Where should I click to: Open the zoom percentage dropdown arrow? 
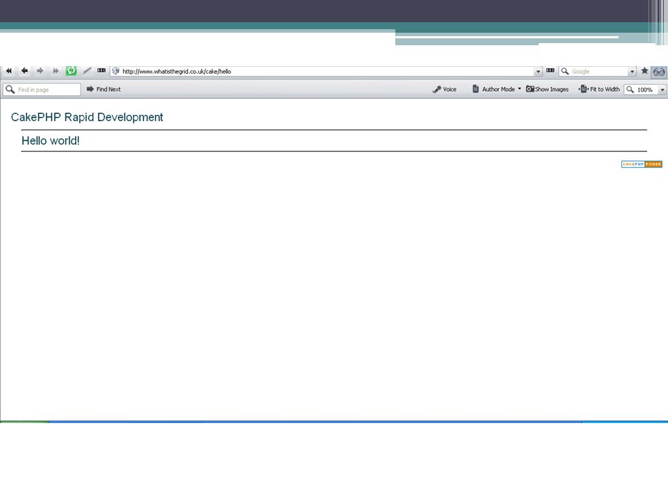(x=662, y=90)
